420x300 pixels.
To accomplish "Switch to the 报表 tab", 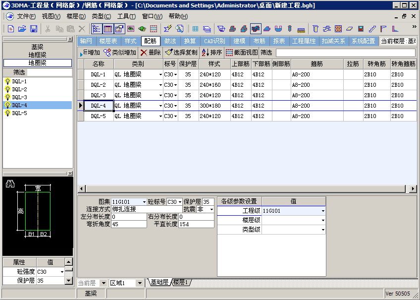I will click(x=279, y=41).
